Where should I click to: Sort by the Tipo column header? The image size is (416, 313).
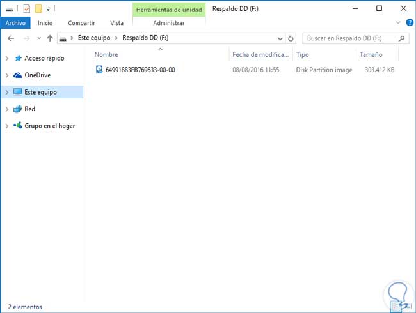[x=303, y=54]
